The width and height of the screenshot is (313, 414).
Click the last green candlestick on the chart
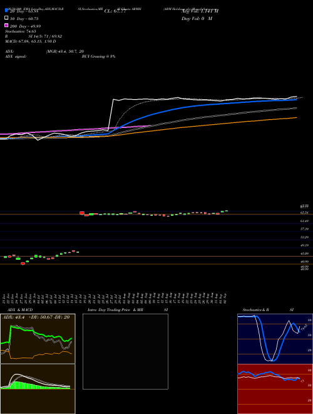(227, 211)
